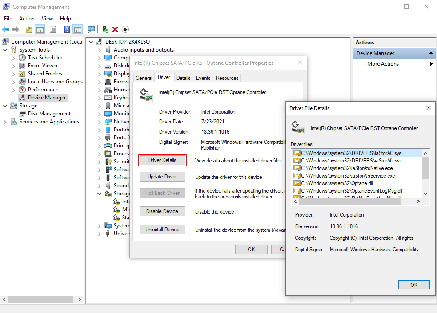Toggle the Show/Hide Console Tree icon

pyautogui.click(x=40, y=29)
